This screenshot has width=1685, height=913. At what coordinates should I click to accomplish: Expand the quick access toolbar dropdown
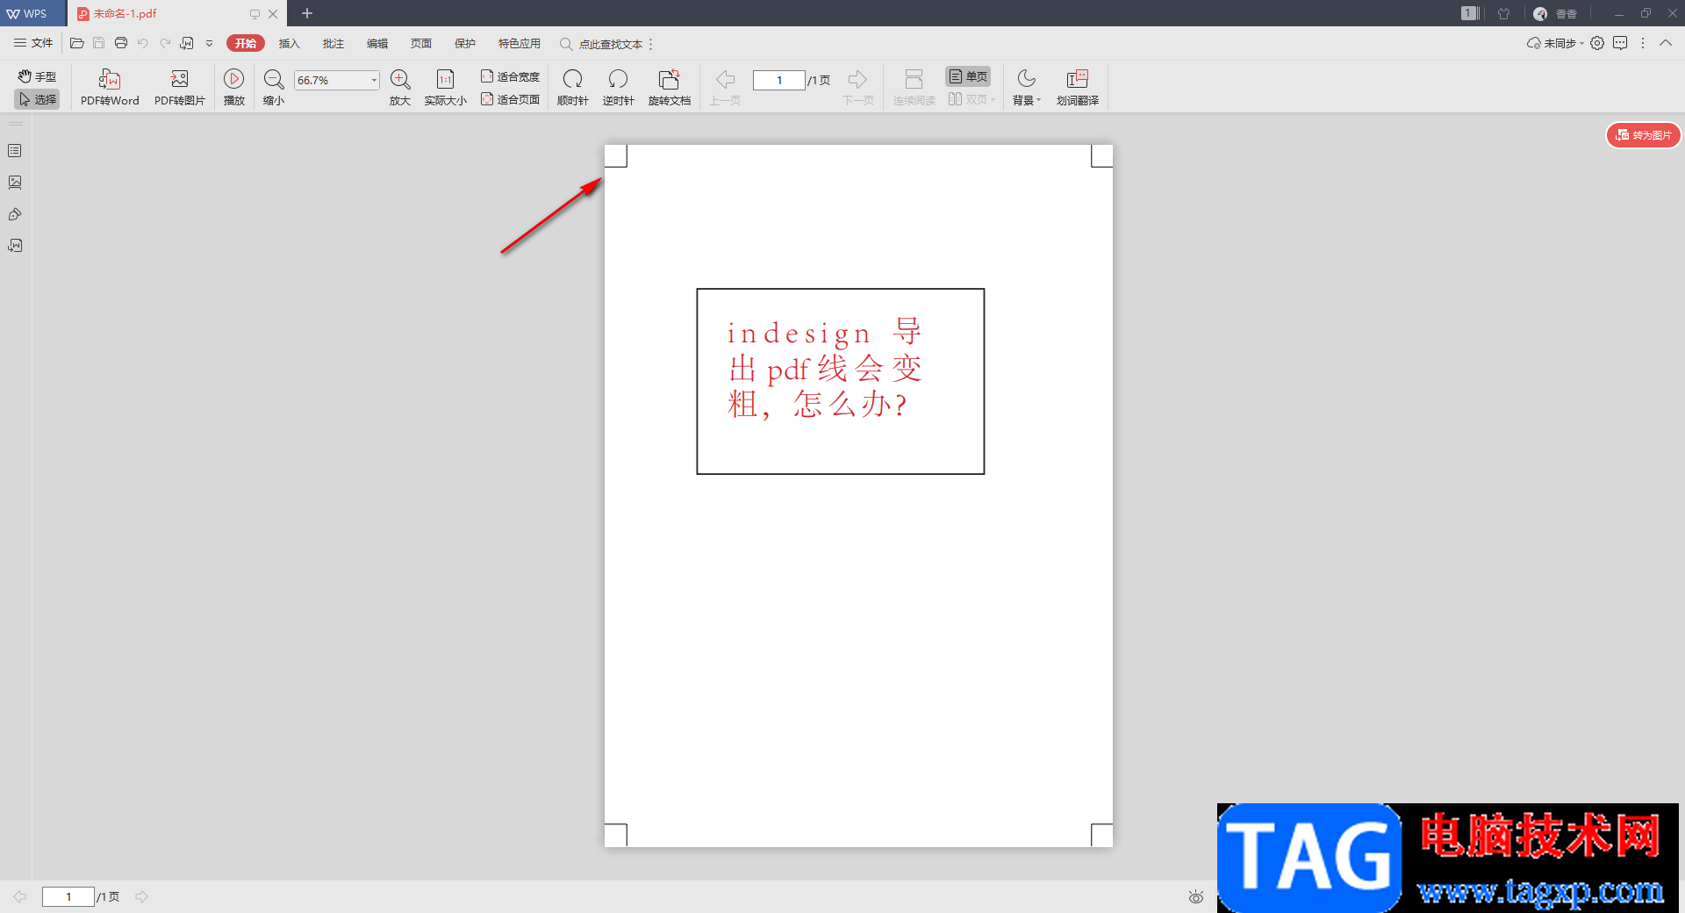tap(209, 43)
